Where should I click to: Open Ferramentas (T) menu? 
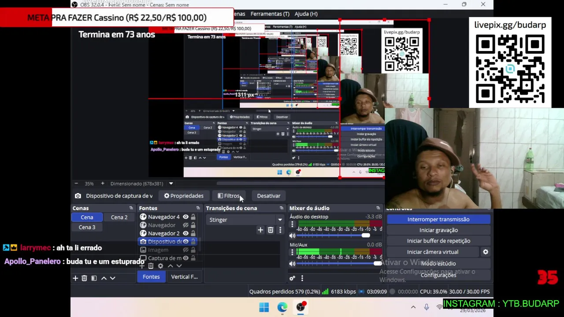click(x=270, y=14)
